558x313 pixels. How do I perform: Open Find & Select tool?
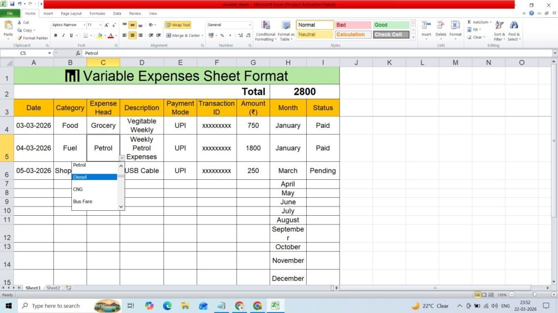point(514,31)
